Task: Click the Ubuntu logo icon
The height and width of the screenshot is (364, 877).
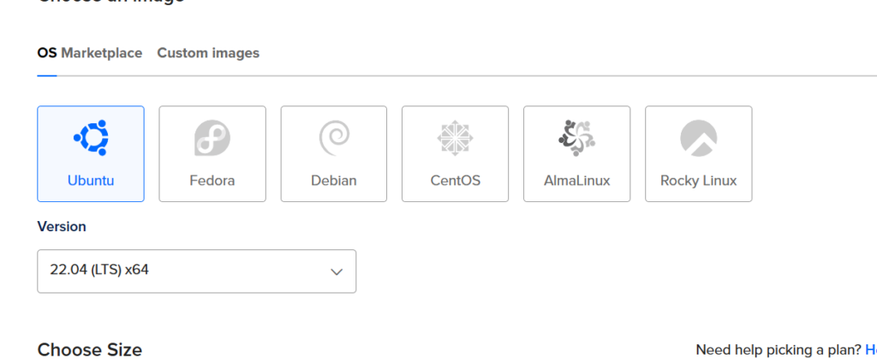Action: (91, 137)
